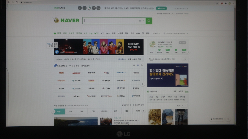
Task: Expand the search autocomplete dropdown arrow
Action: [x=143, y=21]
